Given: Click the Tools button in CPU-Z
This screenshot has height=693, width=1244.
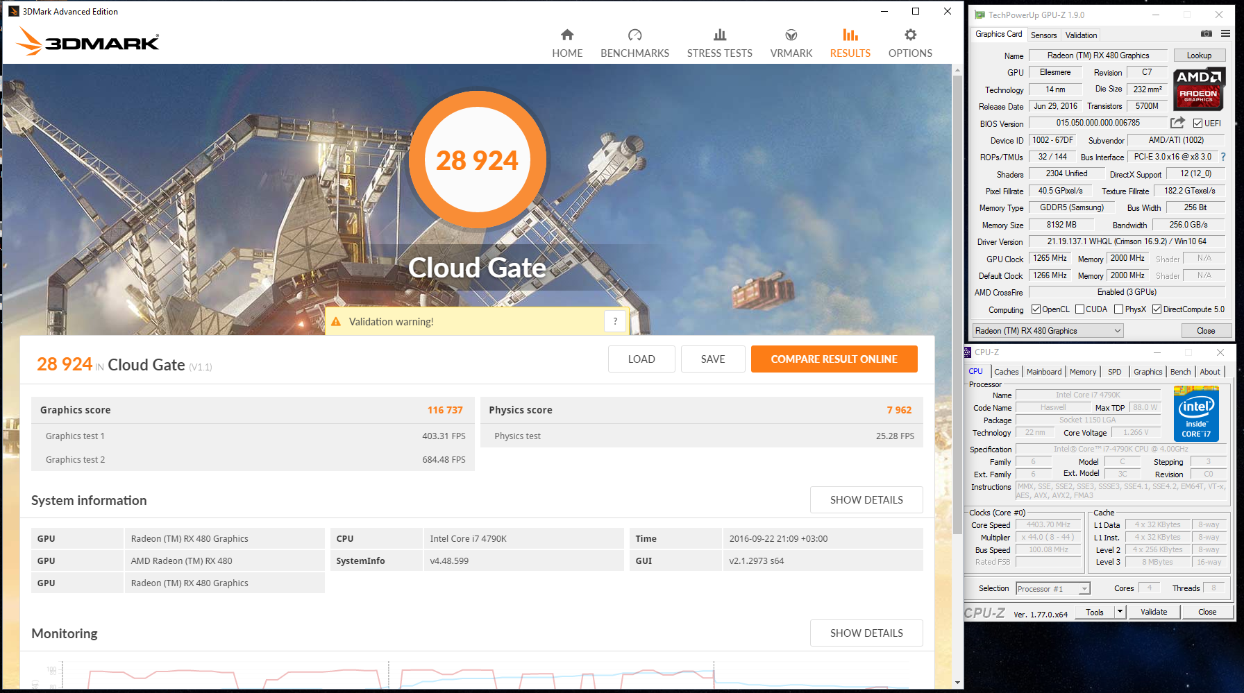Looking at the screenshot, I should pos(1095,612).
